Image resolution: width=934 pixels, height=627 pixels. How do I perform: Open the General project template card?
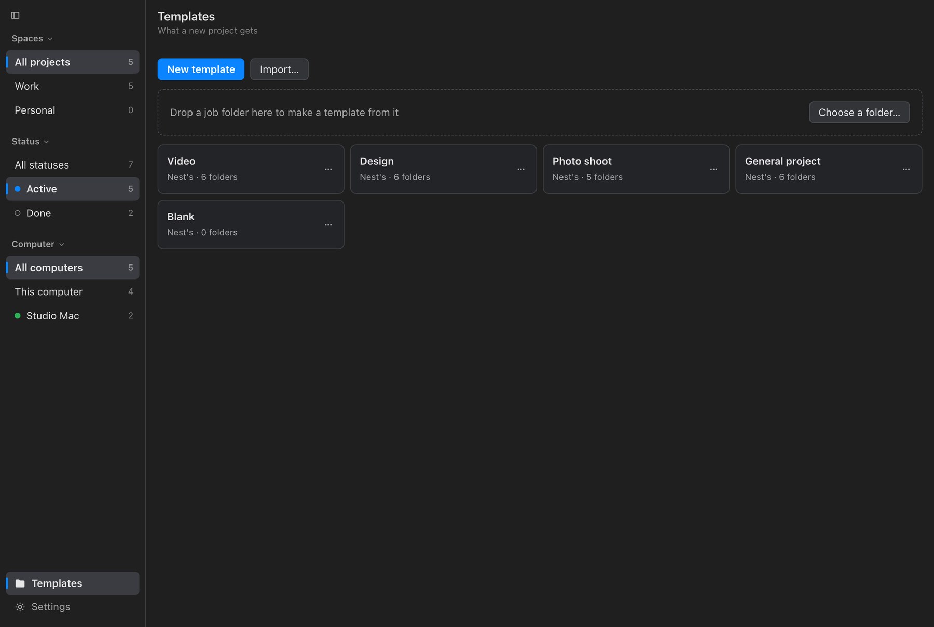(829, 169)
